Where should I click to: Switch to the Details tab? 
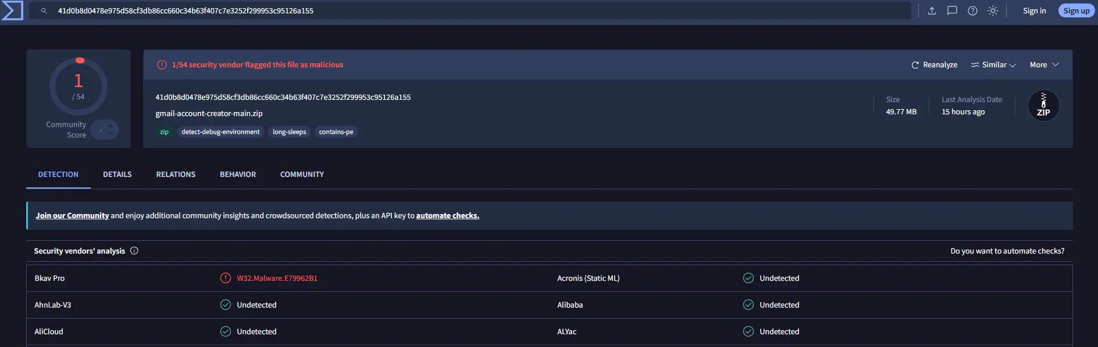(x=117, y=174)
